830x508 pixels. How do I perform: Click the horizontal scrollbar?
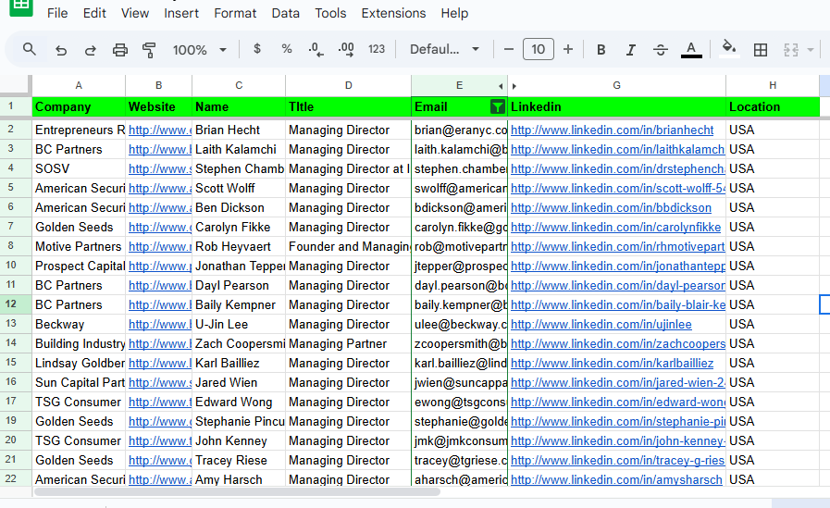pyautogui.click(x=237, y=492)
